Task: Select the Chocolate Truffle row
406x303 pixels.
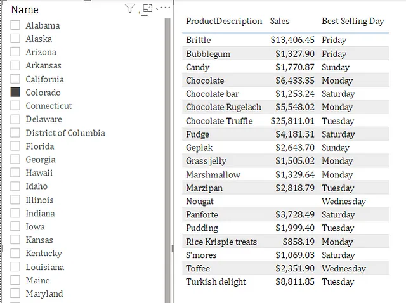Action: coord(219,121)
